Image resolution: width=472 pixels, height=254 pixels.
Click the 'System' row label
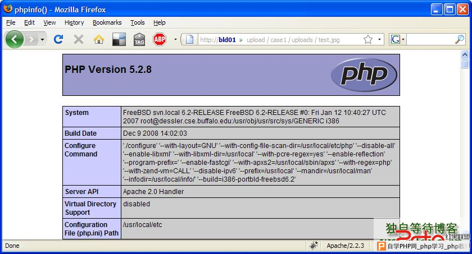point(77,113)
